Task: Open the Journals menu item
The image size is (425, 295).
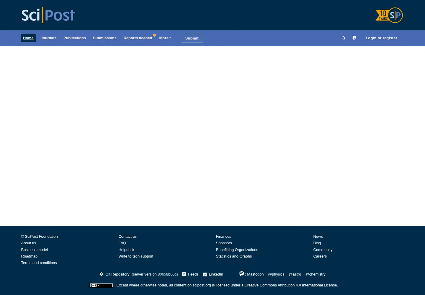Action: [x=48, y=38]
